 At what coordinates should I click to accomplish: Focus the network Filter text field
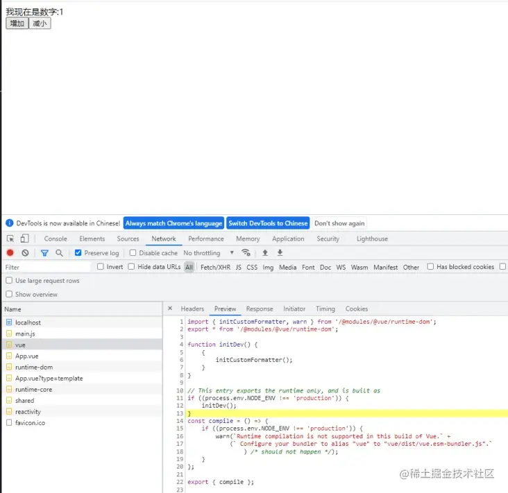pos(47,267)
